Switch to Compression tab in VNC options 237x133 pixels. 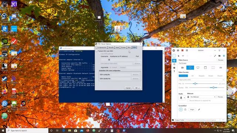pos(101,47)
